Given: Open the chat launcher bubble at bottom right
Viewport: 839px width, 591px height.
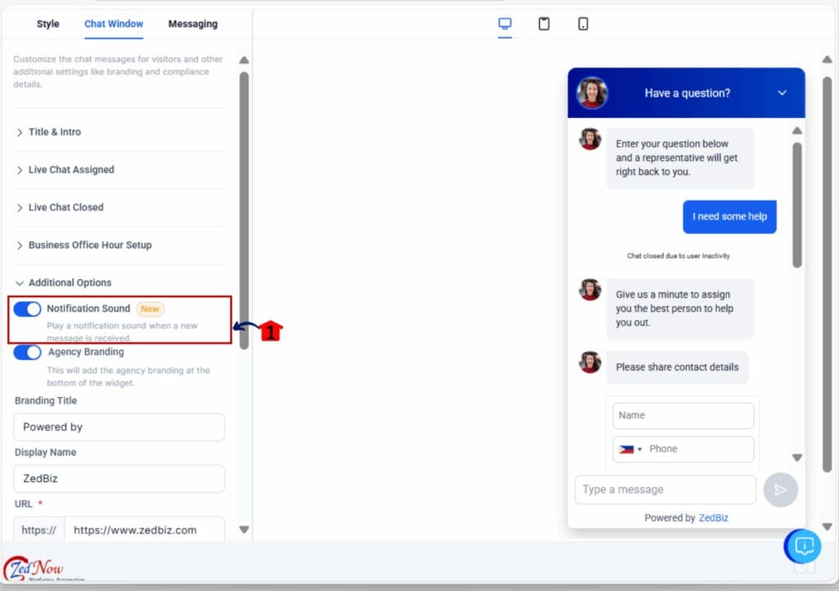Looking at the screenshot, I should coord(803,546).
